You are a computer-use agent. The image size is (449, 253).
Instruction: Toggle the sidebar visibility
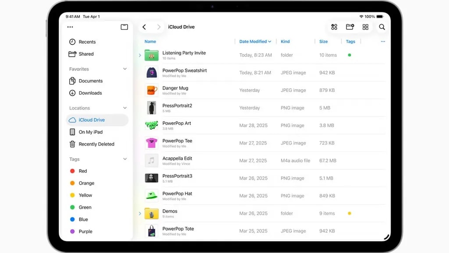click(x=124, y=27)
